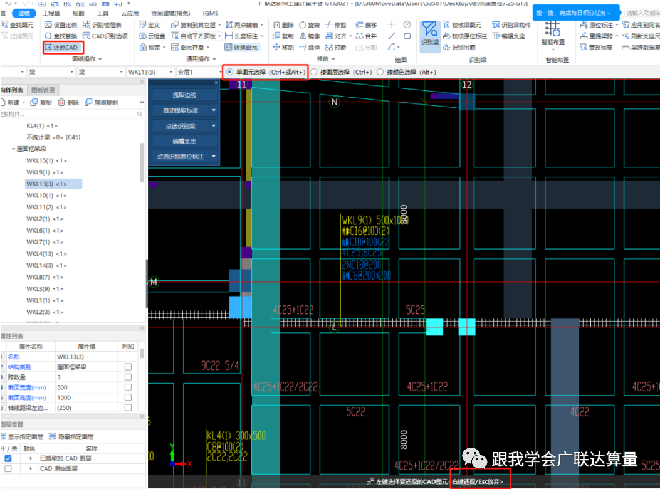Expand the 图纸操作 group dropdown

pyautogui.click(x=100, y=59)
